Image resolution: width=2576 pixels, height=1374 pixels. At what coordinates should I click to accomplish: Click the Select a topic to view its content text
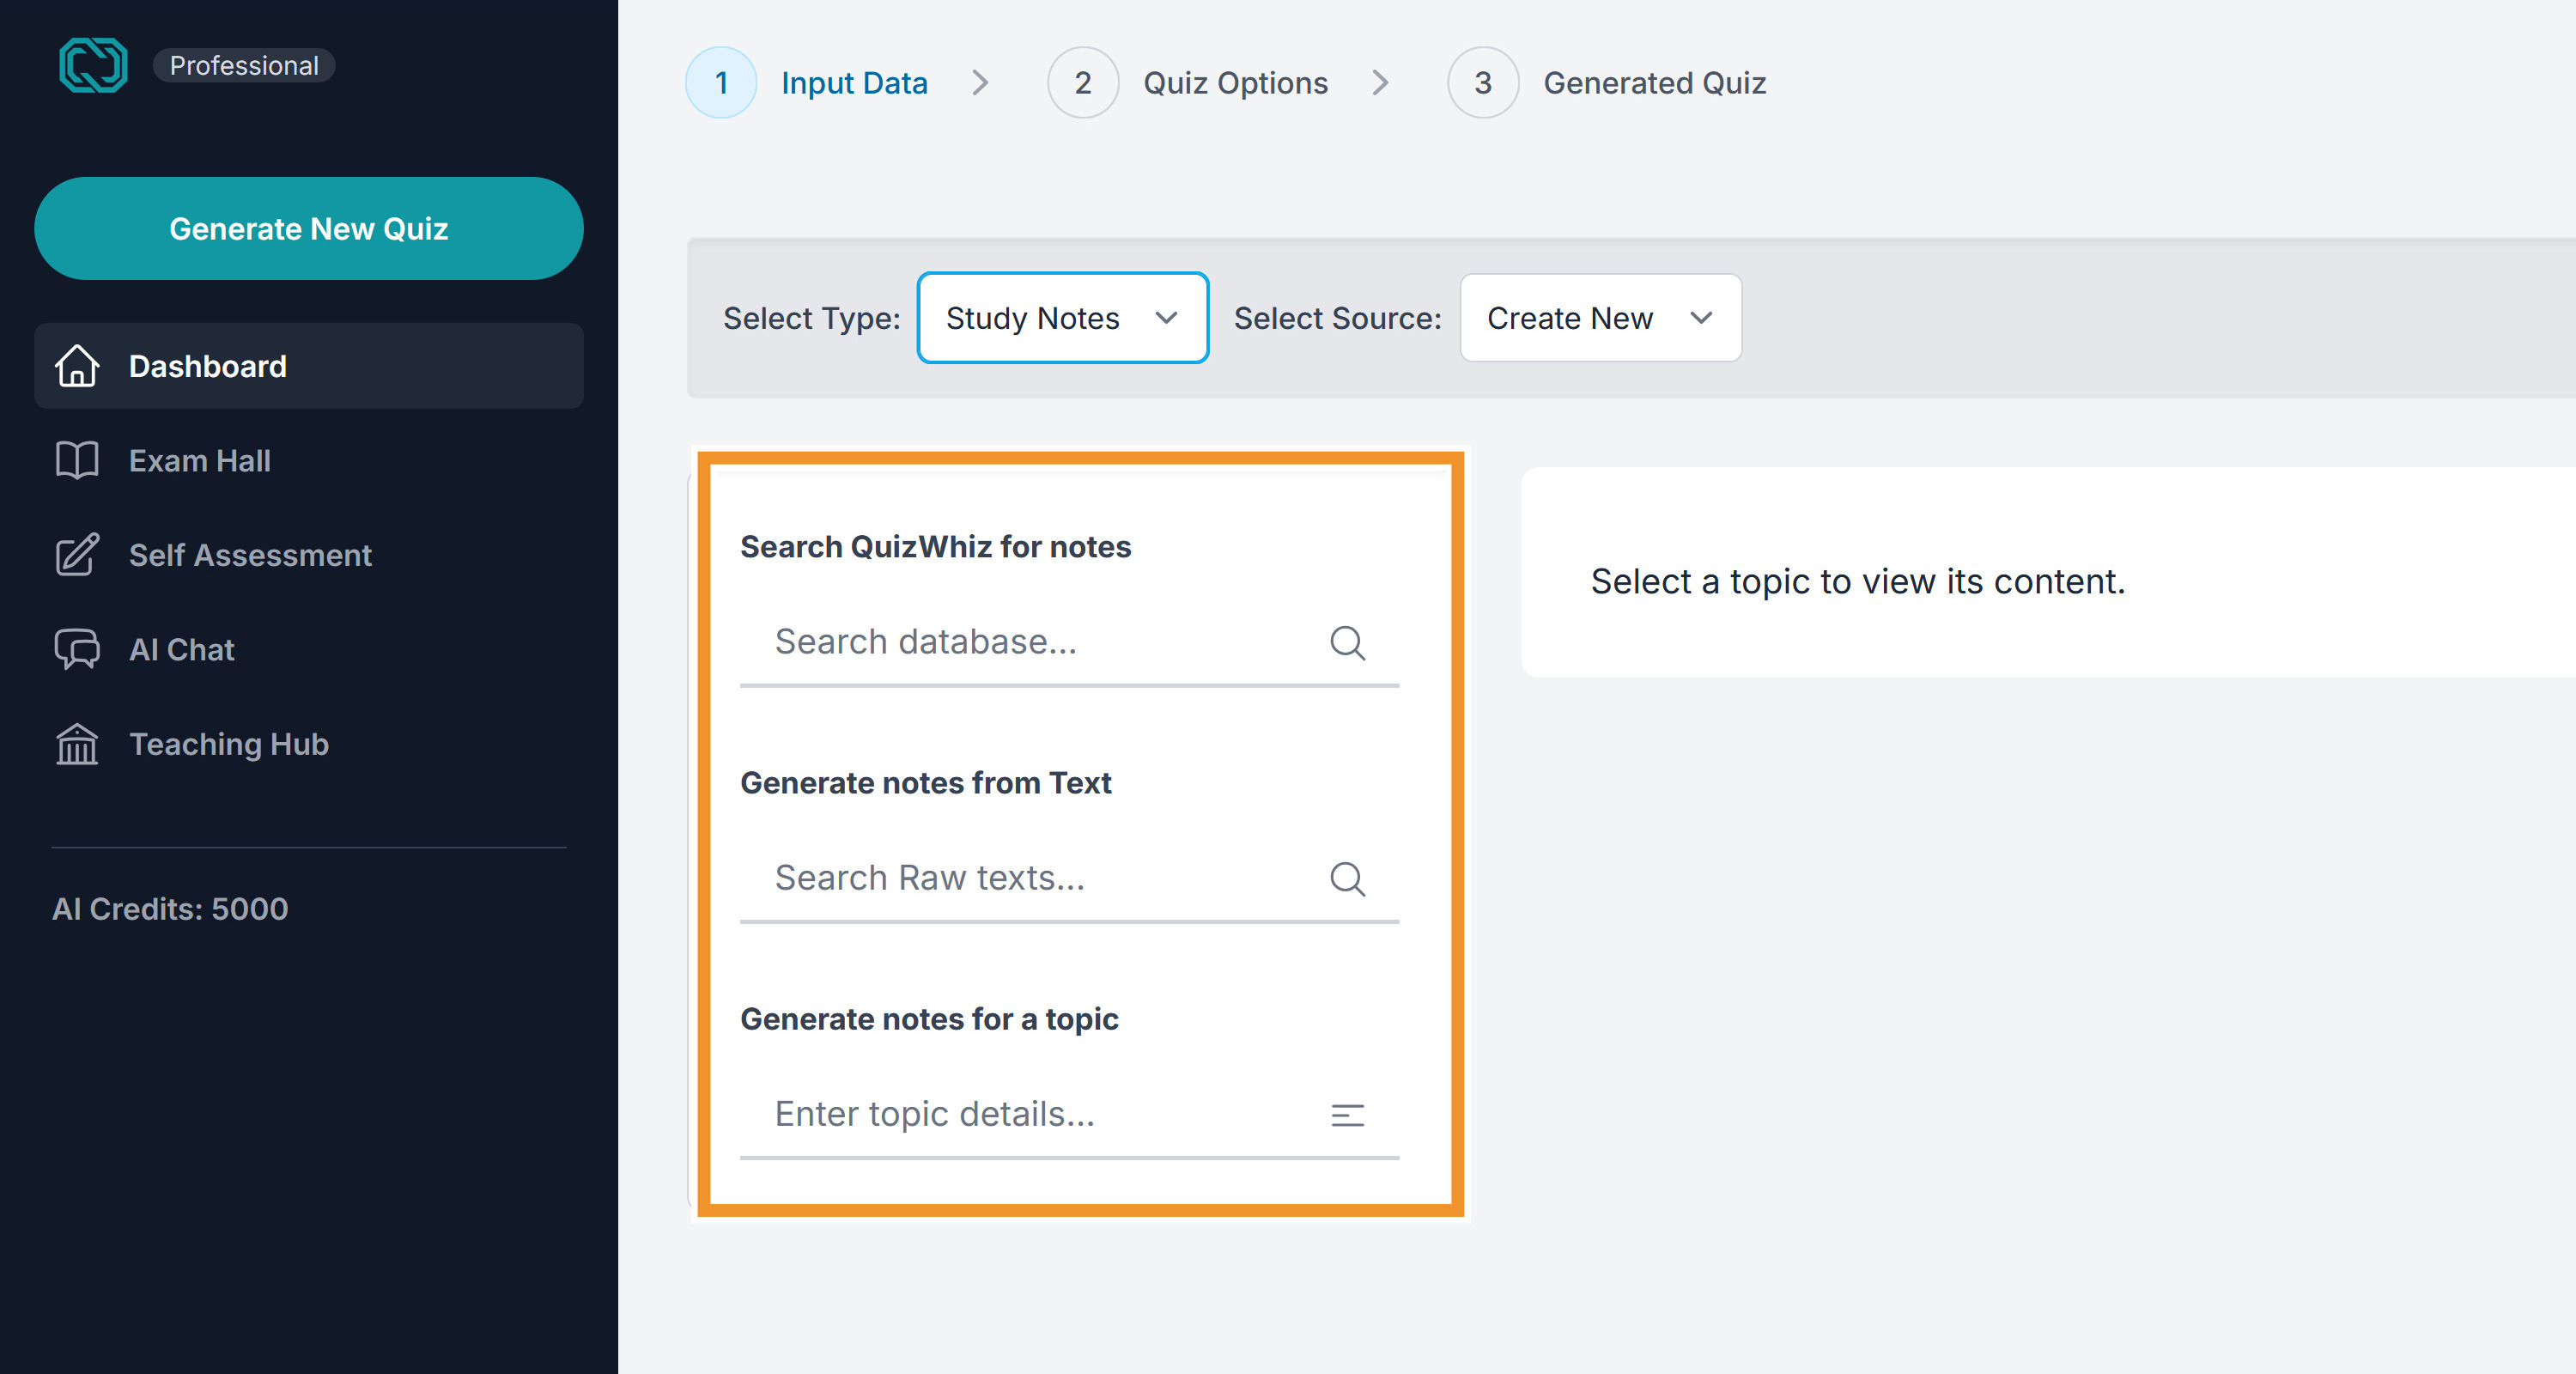[1858, 581]
